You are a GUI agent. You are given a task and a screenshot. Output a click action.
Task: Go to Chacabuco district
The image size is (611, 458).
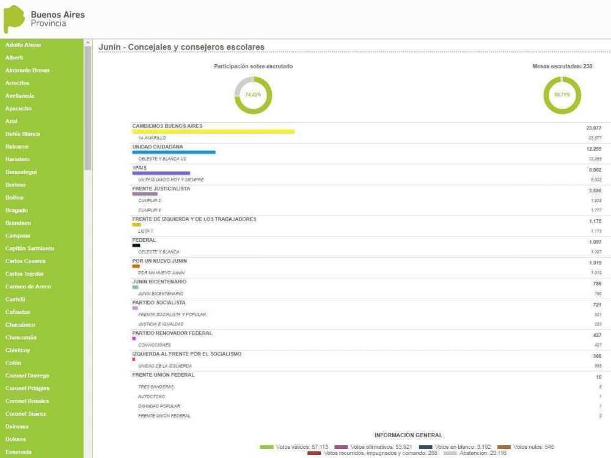coord(20,325)
